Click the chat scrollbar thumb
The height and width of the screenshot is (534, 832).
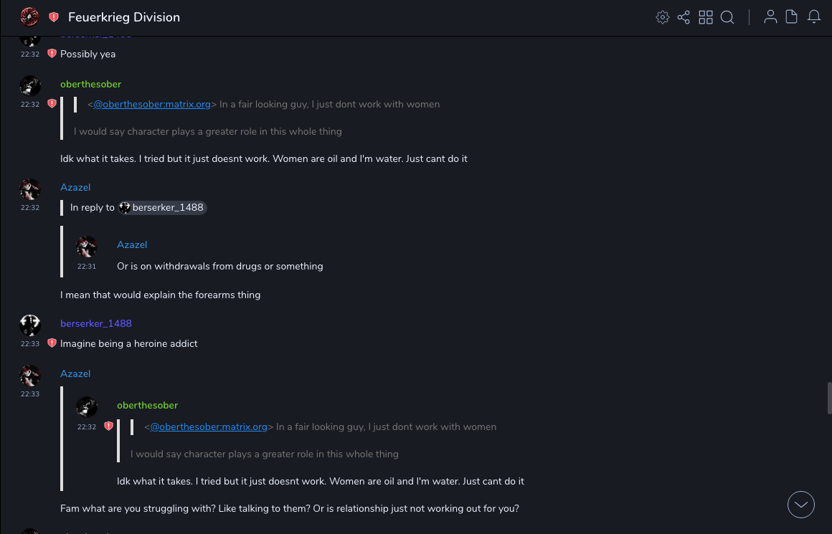pos(829,399)
